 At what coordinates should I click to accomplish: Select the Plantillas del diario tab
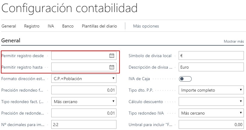[99, 26]
